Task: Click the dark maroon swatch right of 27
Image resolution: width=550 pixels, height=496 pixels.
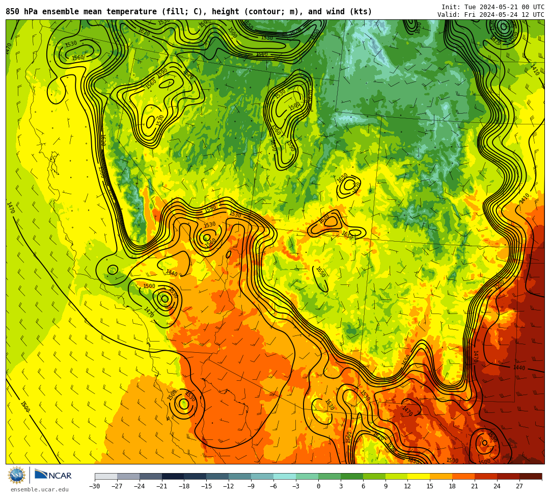Action: tap(531, 476)
